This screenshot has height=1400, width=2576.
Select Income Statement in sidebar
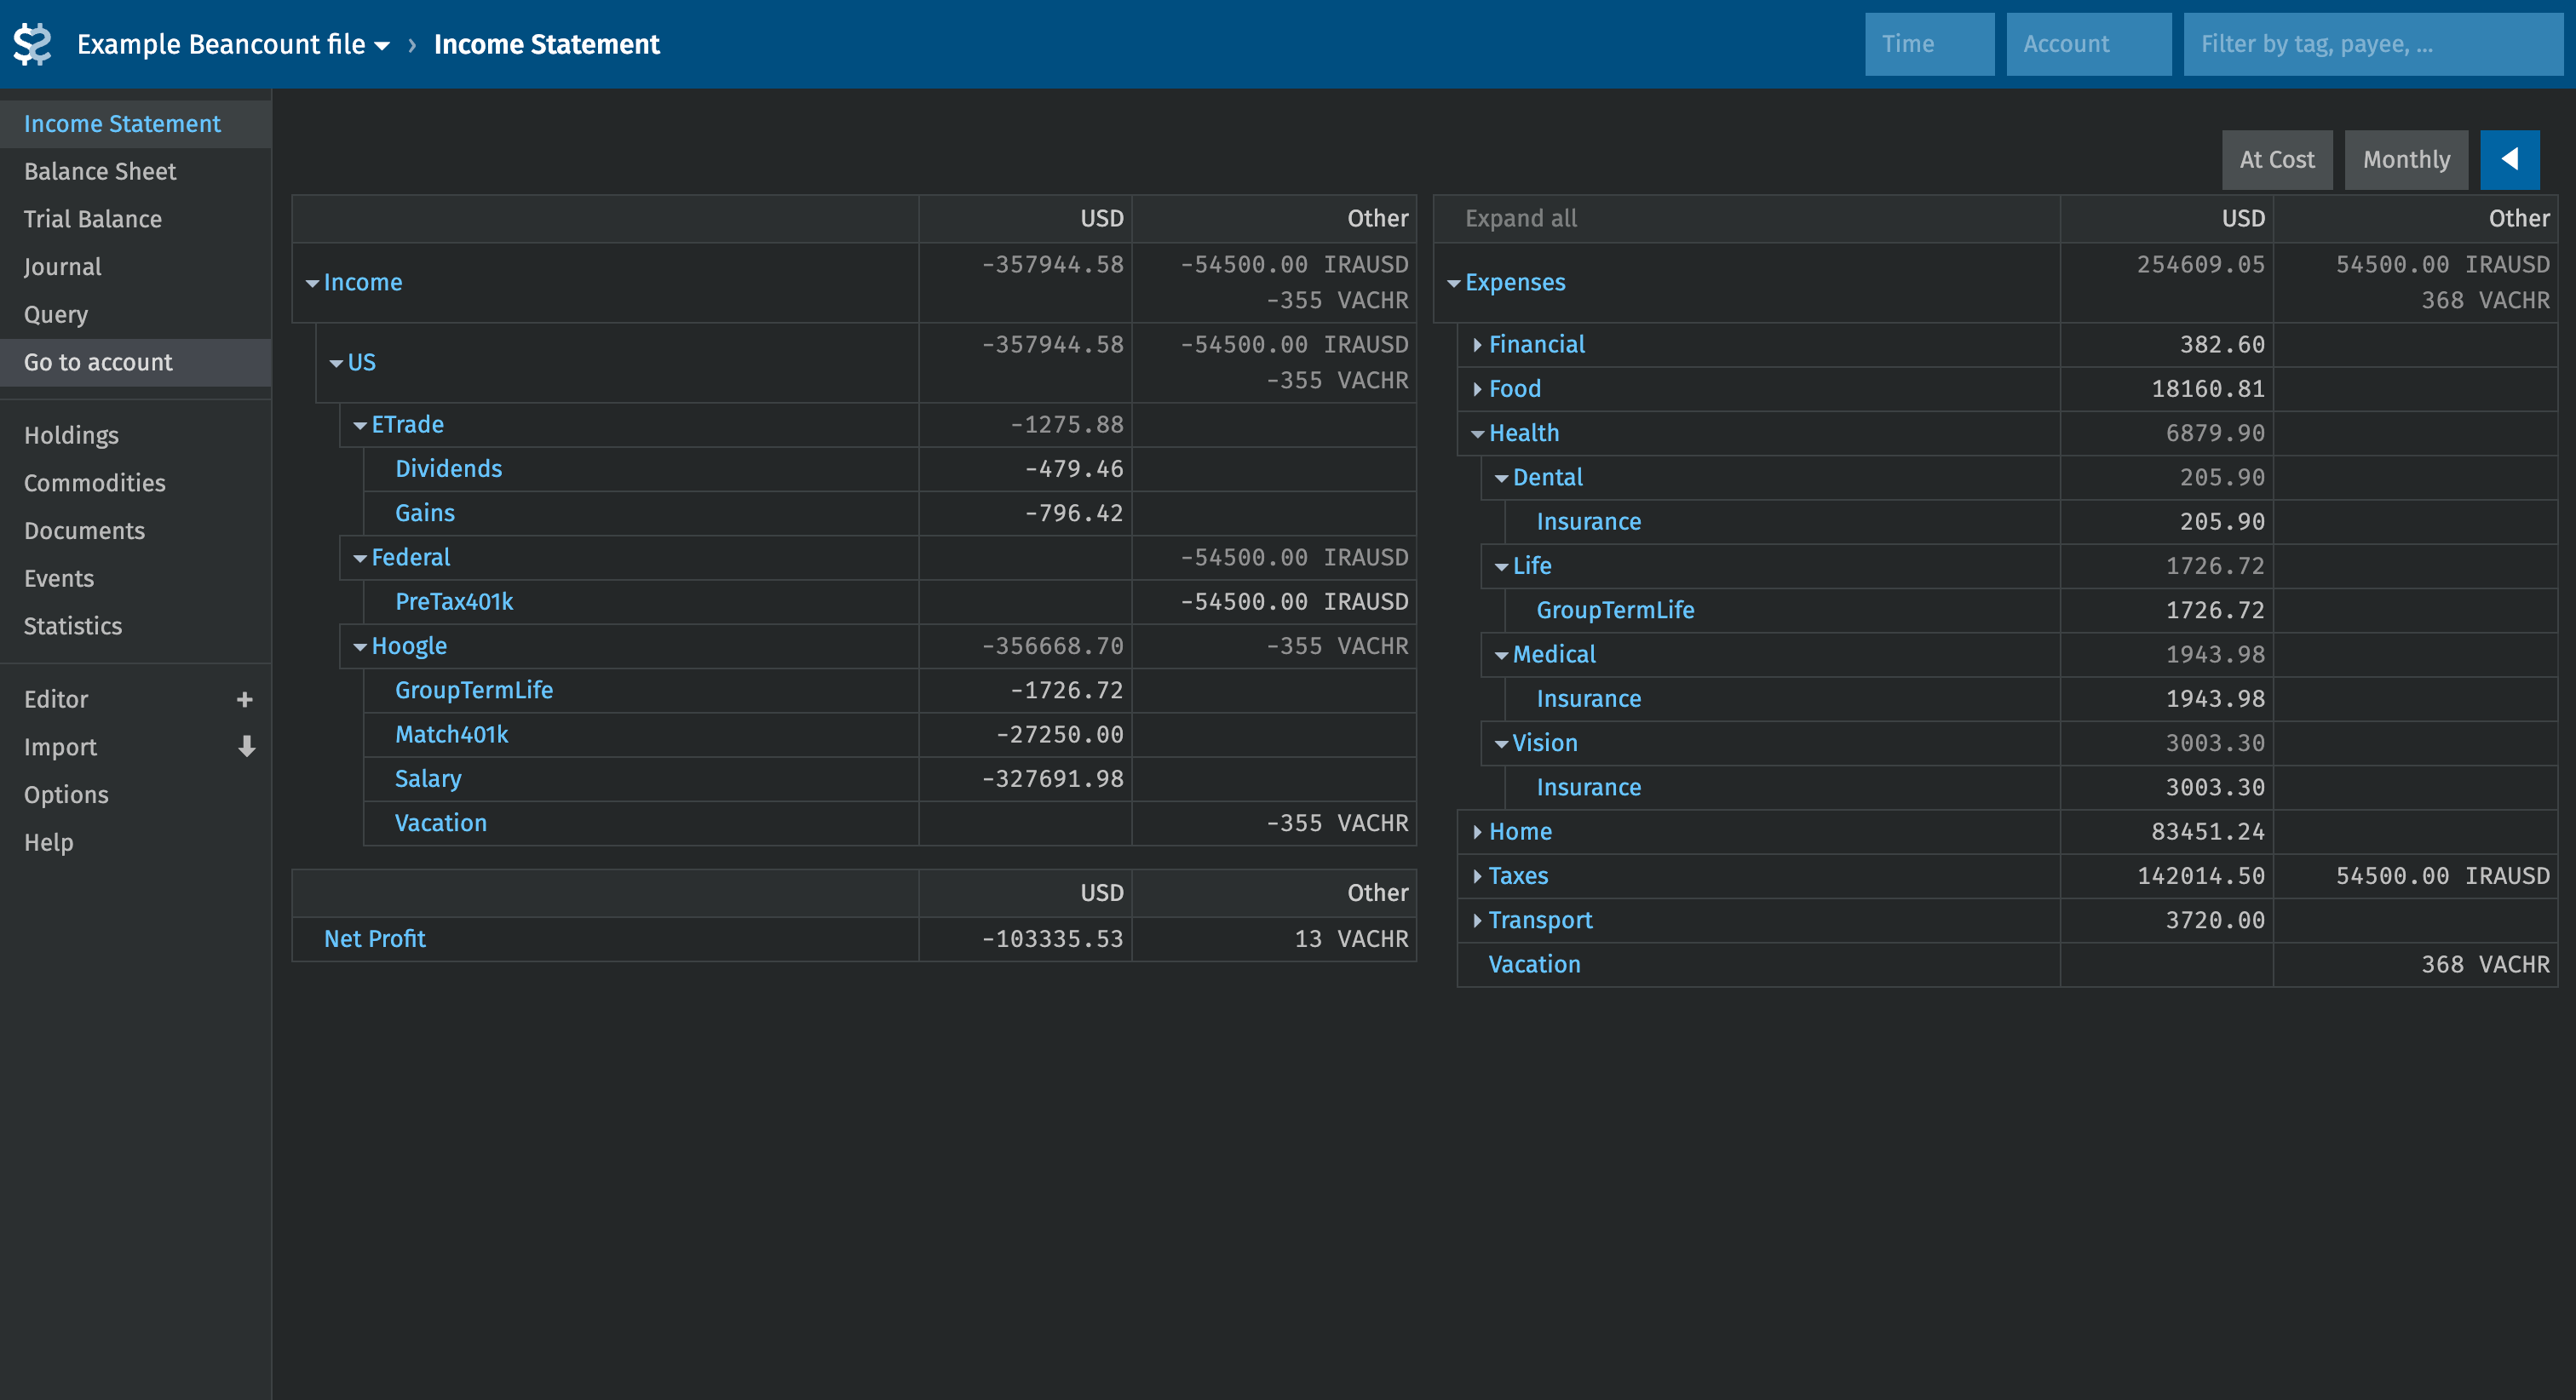[135, 124]
